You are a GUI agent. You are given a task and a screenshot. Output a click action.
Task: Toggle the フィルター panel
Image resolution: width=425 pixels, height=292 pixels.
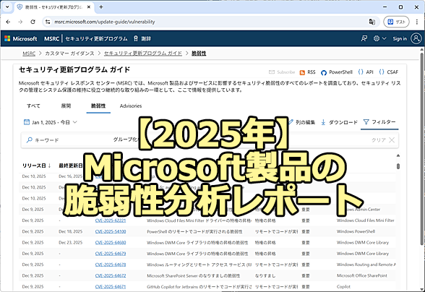tap(379, 122)
